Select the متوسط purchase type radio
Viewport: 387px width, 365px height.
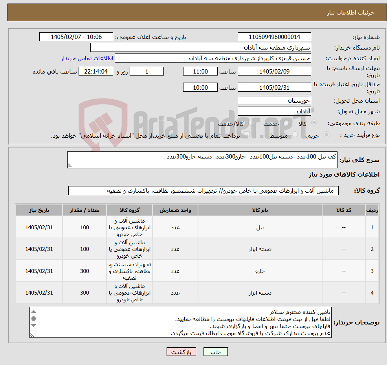tap(295, 135)
